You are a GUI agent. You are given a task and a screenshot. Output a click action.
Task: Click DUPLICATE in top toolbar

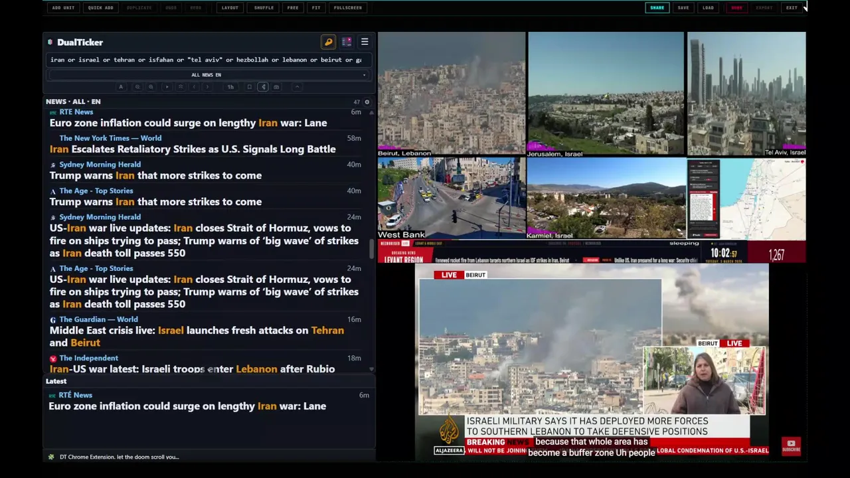(x=139, y=8)
